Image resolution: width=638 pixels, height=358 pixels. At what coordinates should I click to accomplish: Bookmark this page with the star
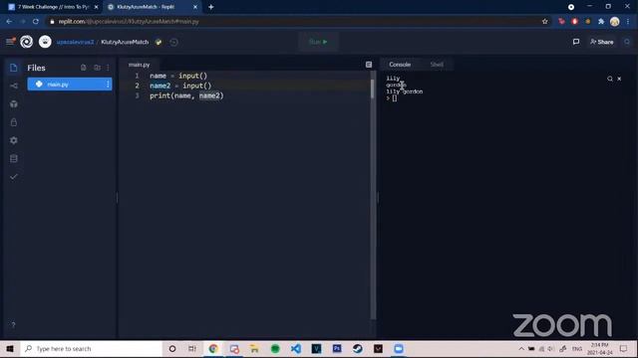click(x=545, y=22)
